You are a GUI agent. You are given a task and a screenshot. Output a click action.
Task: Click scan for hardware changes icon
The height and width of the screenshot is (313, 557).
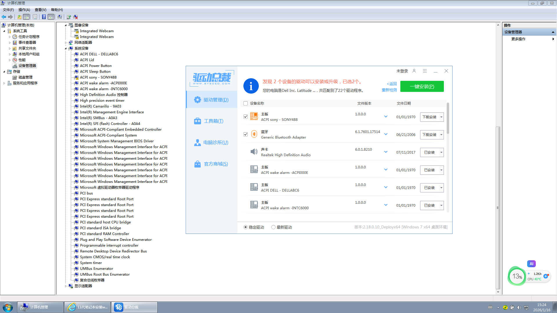[60, 17]
